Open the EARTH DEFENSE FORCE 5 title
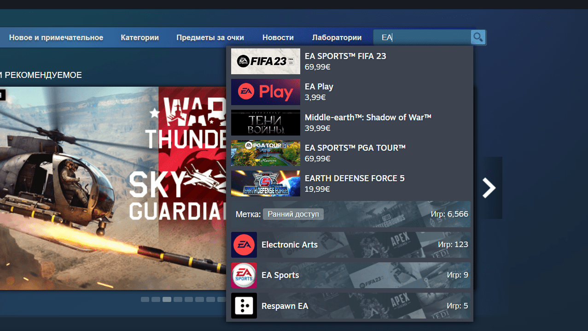588x331 pixels. pyautogui.click(x=355, y=178)
